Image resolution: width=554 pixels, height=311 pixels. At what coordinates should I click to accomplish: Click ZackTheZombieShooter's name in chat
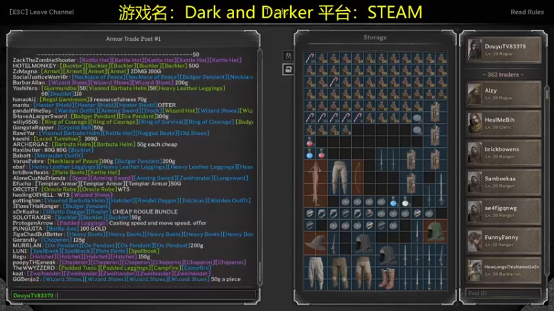[44, 60]
